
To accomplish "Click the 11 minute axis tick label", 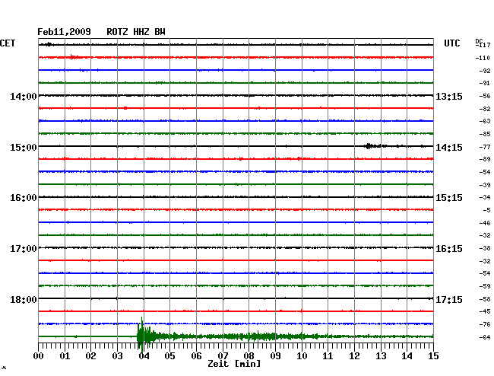I will [328, 356].
